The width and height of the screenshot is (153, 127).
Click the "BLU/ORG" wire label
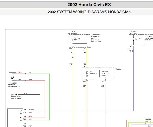click(148, 124)
